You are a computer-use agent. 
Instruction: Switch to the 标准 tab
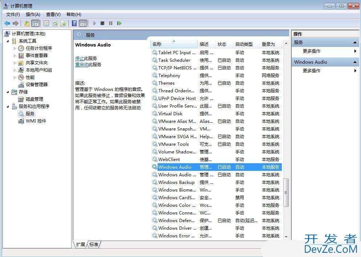[x=94, y=244]
